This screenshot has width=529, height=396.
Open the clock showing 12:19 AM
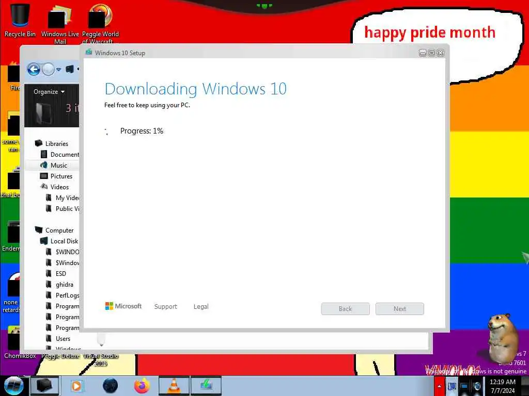pos(503,386)
